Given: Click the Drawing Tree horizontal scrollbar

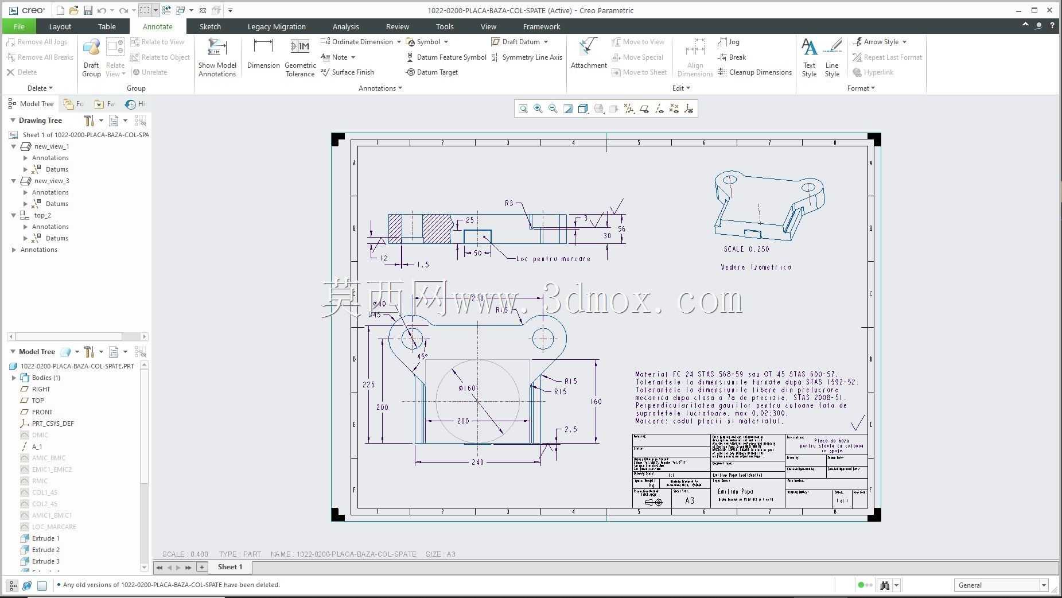Looking at the screenshot, I should (77, 336).
